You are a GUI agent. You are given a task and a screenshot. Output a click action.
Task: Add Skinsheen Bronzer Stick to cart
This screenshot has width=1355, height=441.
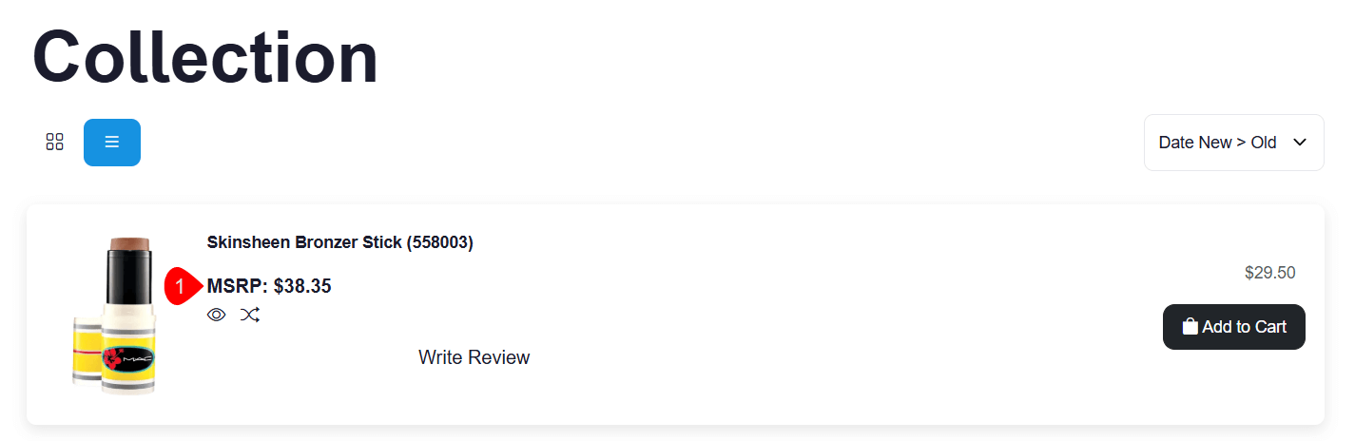click(1233, 327)
